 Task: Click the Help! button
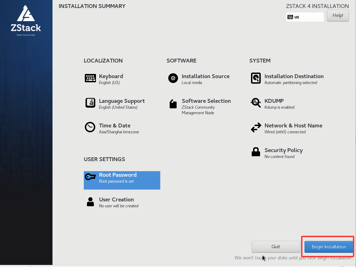click(338, 16)
